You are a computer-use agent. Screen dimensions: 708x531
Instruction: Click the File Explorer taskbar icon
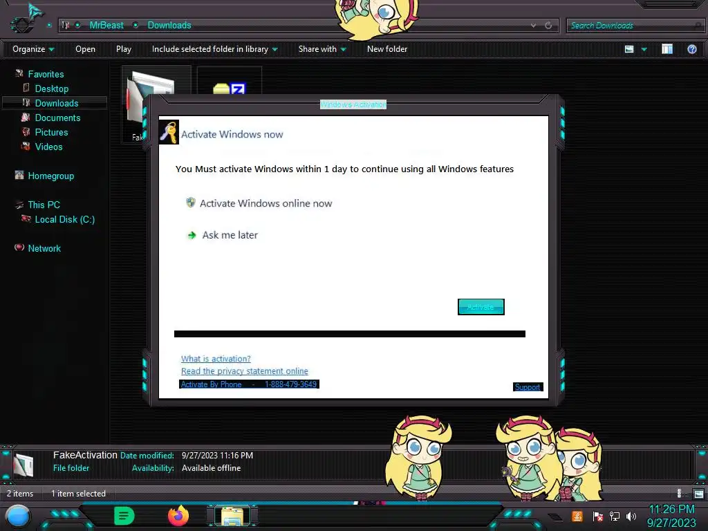(x=232, y=516)
